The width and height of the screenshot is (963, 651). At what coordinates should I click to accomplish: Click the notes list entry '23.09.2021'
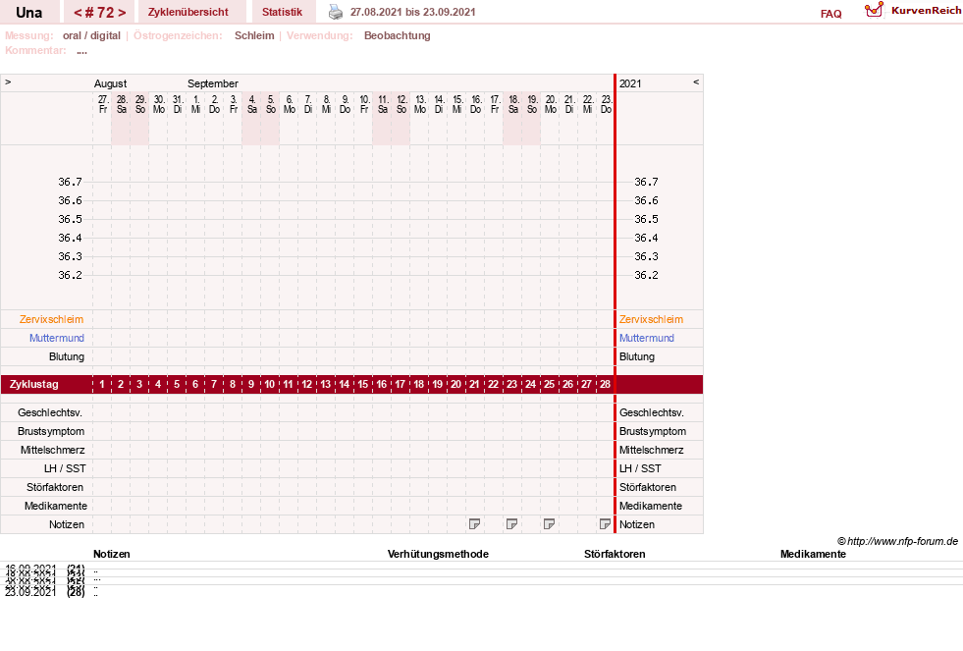coord(30,592)
